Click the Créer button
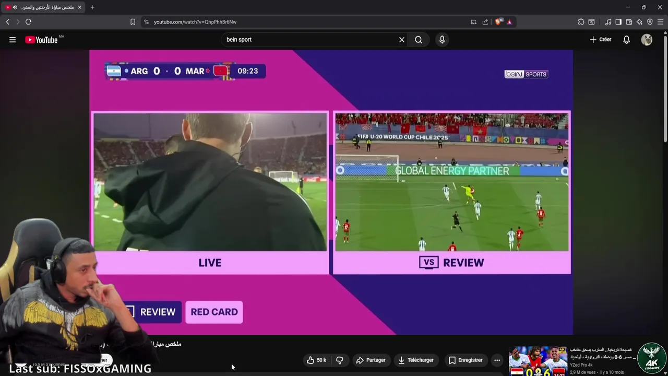 click(600, 40)
